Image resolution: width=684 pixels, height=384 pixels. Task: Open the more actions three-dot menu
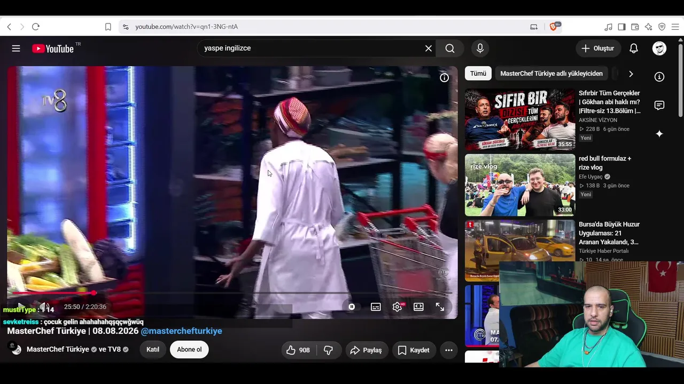pos(449,350)
